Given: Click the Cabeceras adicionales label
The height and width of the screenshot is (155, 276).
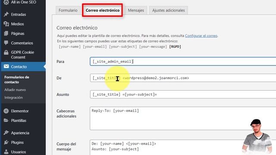Looking at the screenshot, I should [x=66, y=114].
